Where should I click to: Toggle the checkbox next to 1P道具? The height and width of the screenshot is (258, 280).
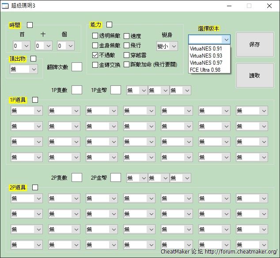[35, 100]
